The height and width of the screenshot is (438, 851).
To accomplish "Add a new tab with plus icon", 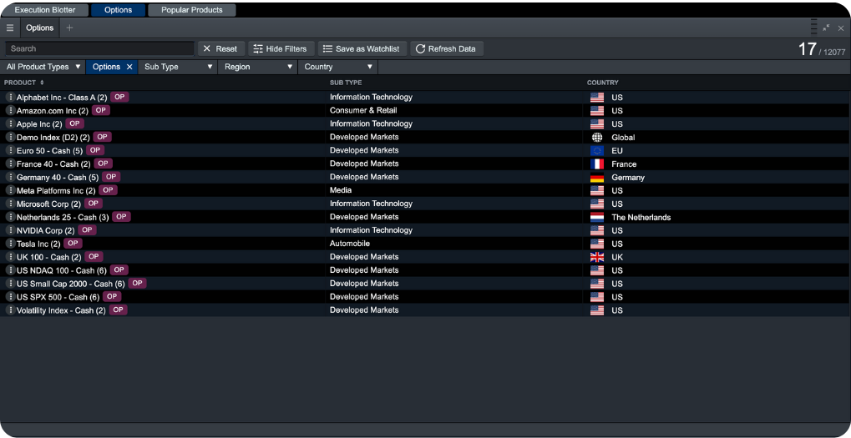I will point(69,28).
